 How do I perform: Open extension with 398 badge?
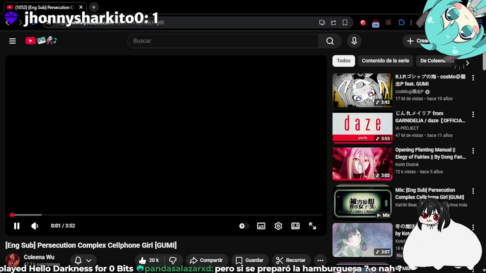[376, 23]
